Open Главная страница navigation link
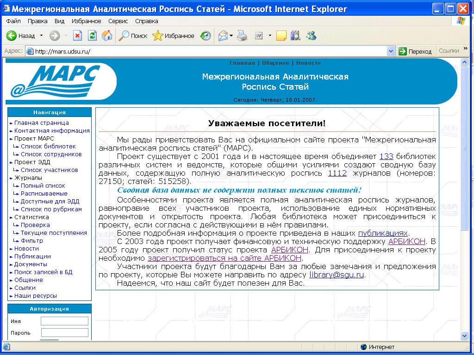This screenshot has height=355, width=474. [41, 123]
